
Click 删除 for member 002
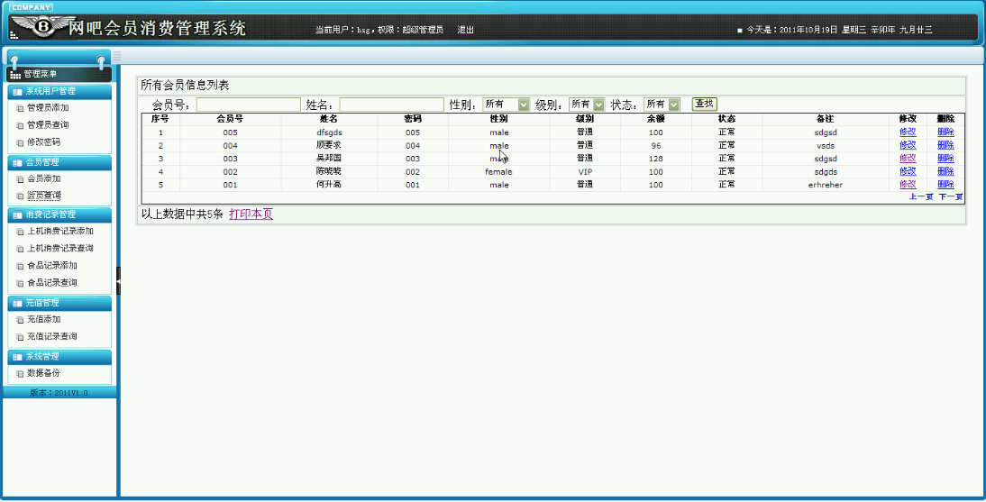click(945, 171)
